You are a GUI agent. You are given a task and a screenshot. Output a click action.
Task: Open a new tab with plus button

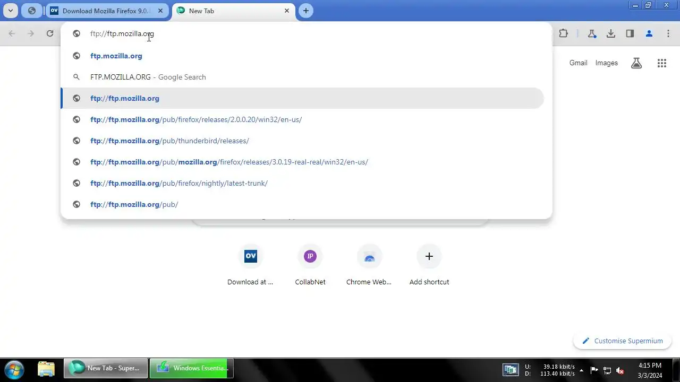pyautogui.click(x=305, y=11)
